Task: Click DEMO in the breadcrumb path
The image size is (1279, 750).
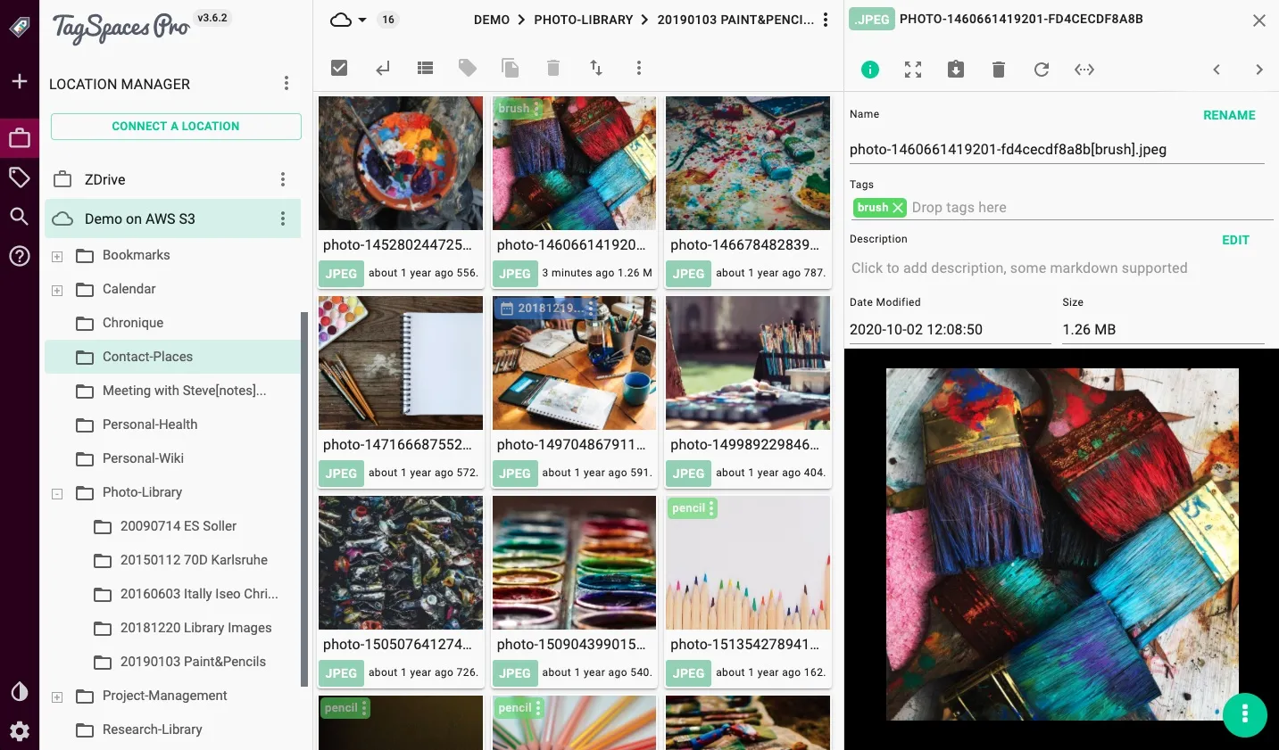Action: [x=492, y=20]
